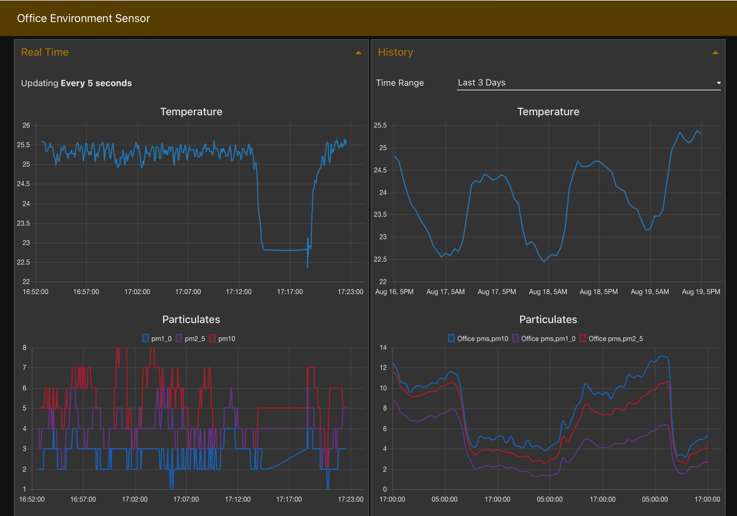Viewport: 737px width, 516px height.
Task: Click the Office pms,pm1_0 legend label
Action: pyautogui.click(x=548, y=339)
